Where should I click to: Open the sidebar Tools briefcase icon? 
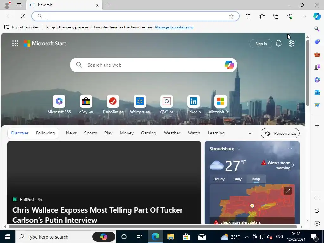tap(317, 54)
